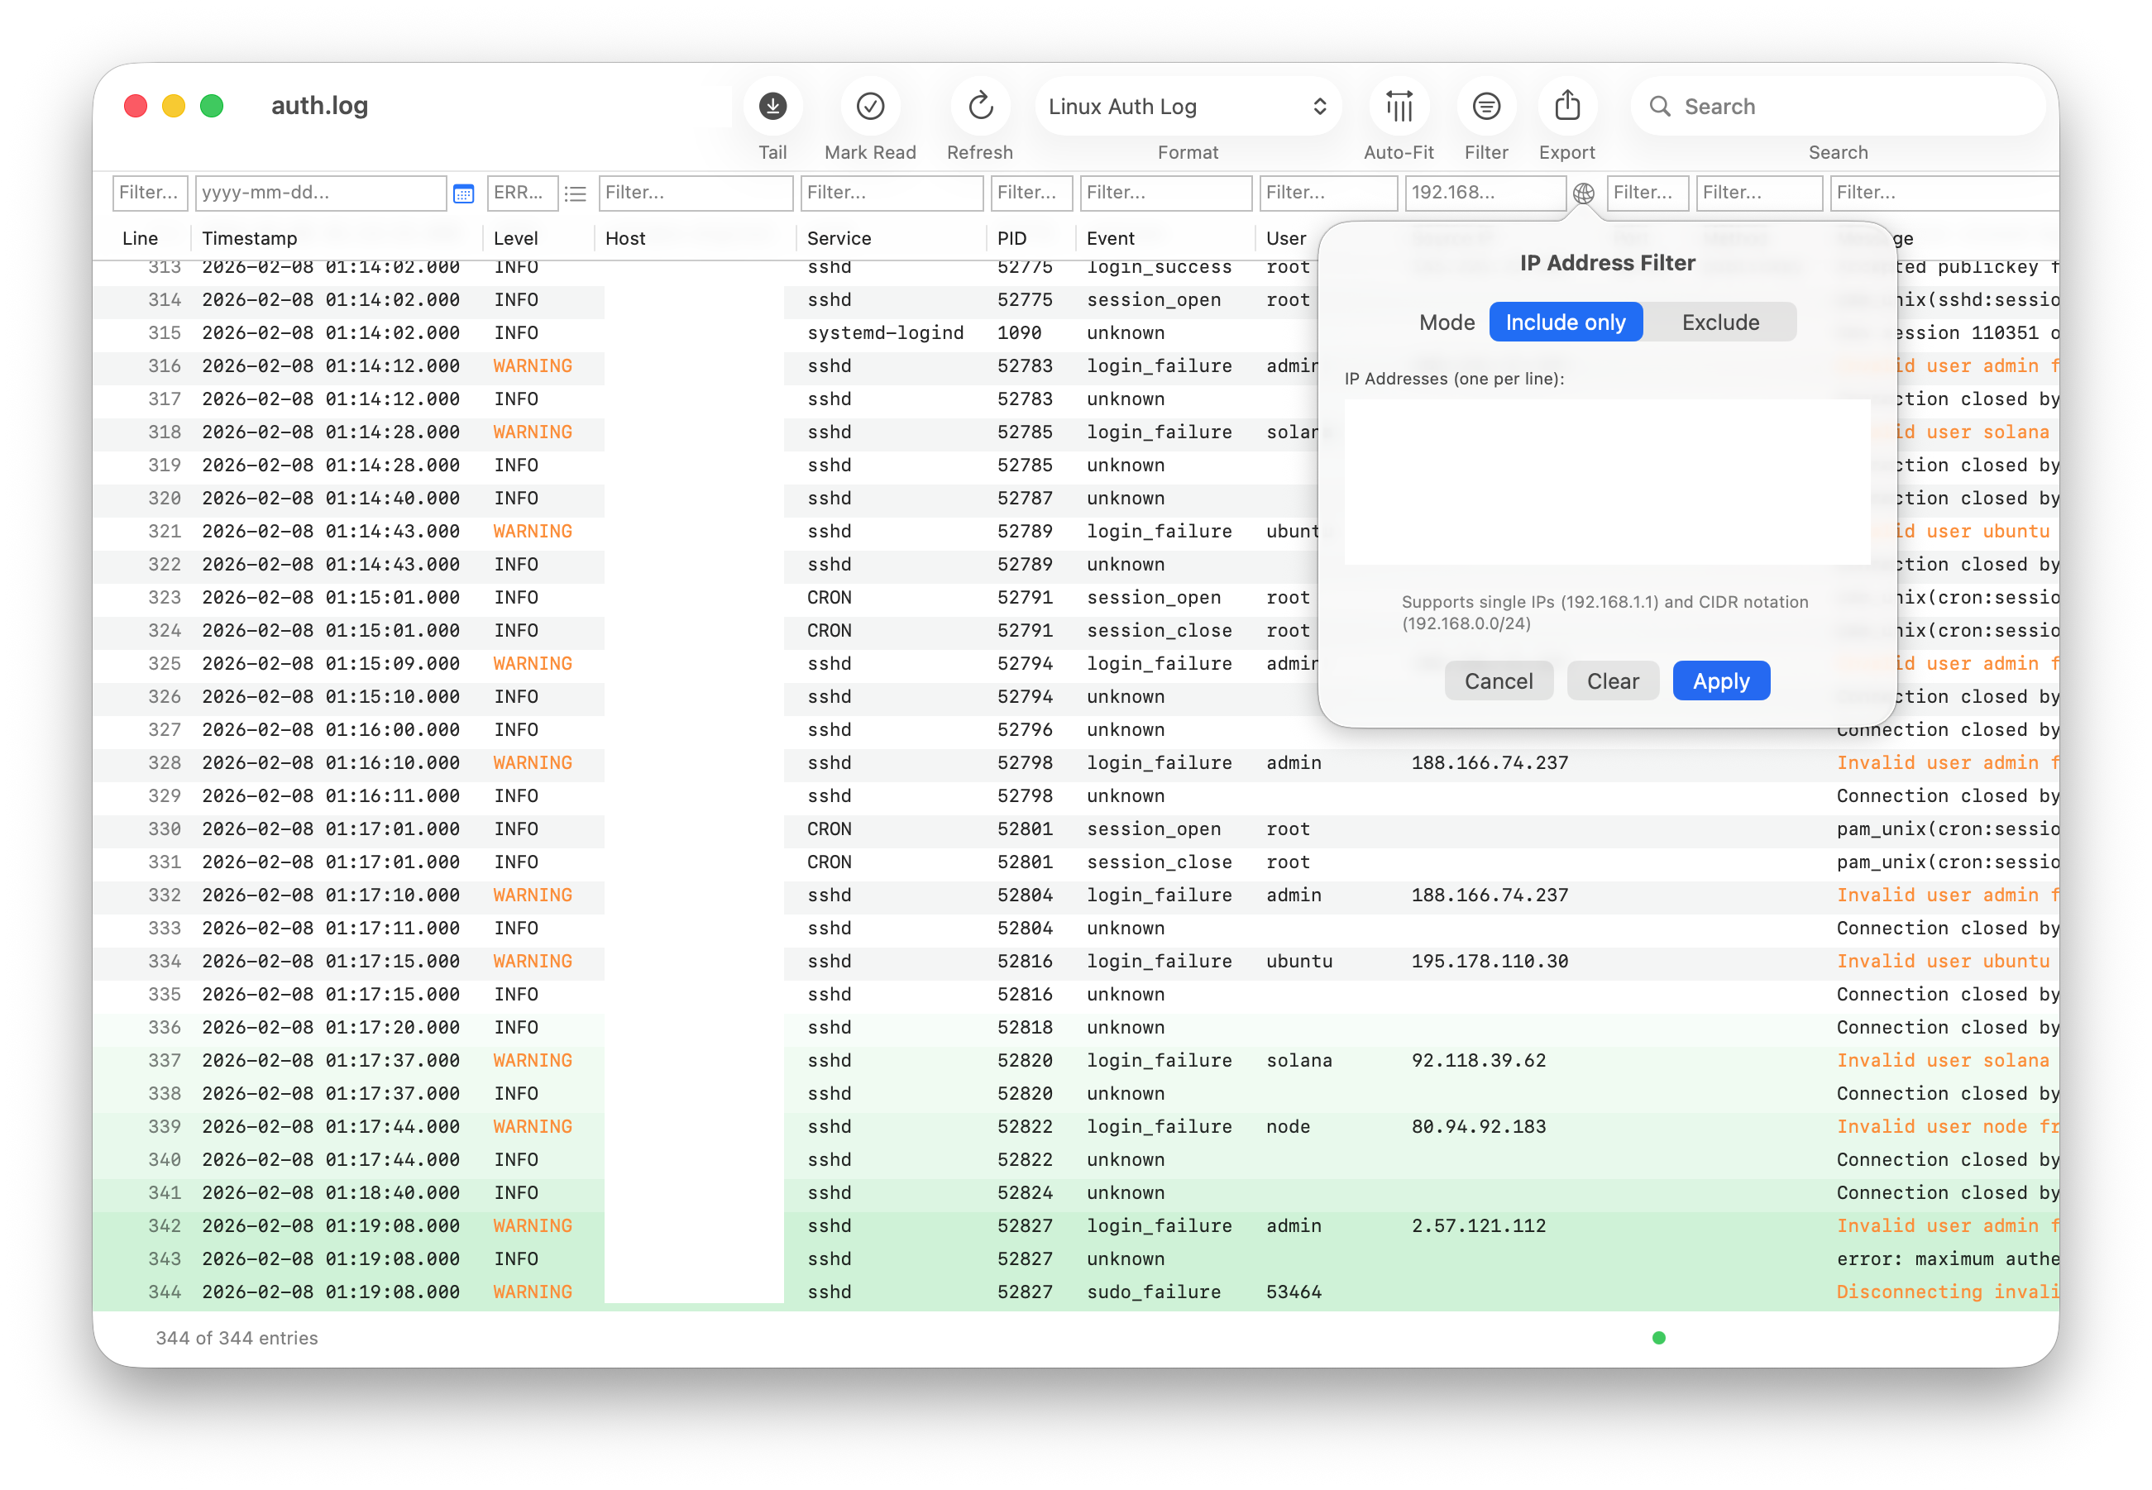Click the Mark Read checkmark icon
The image size is (2152, 1490).
pyautogui.click(x=869, y=106)
